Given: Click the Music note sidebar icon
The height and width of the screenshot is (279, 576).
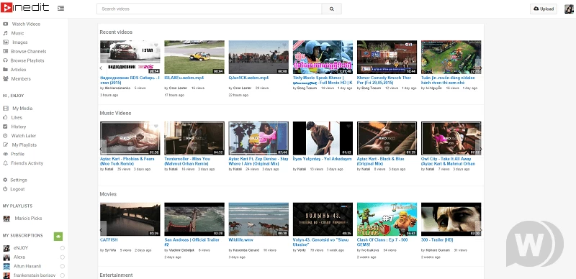Looking at the screenshot, I should [6, 33].
